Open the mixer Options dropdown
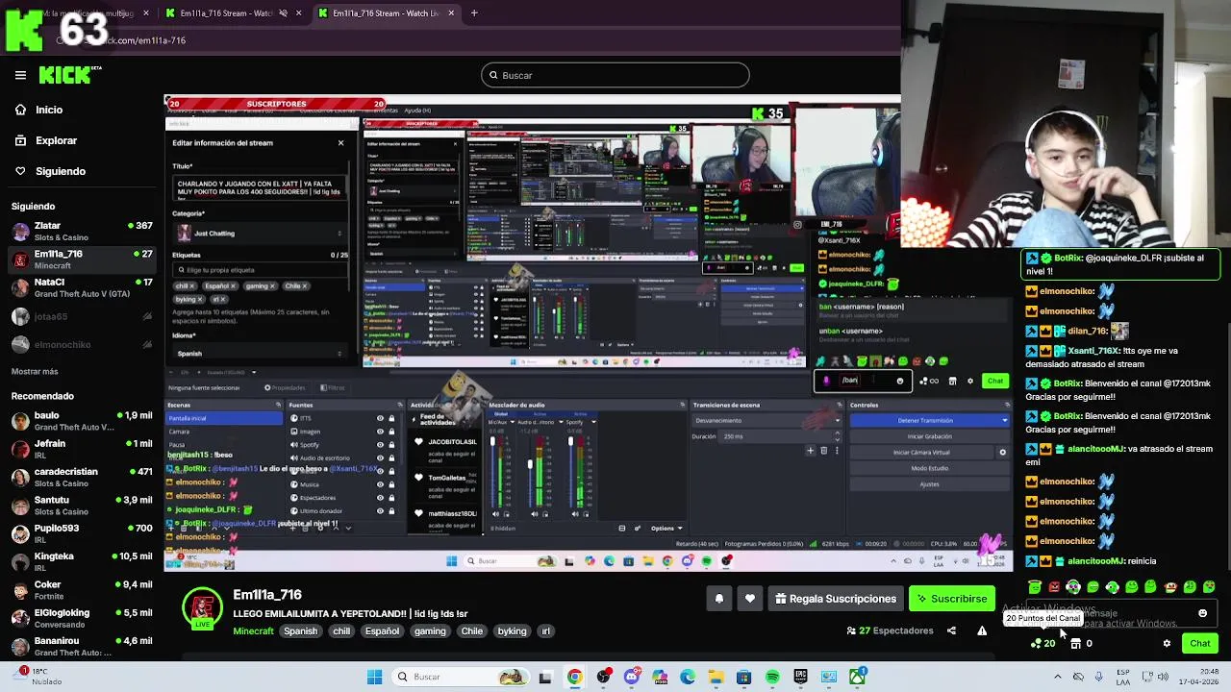1231x692 pixels. tap(666, 528)
